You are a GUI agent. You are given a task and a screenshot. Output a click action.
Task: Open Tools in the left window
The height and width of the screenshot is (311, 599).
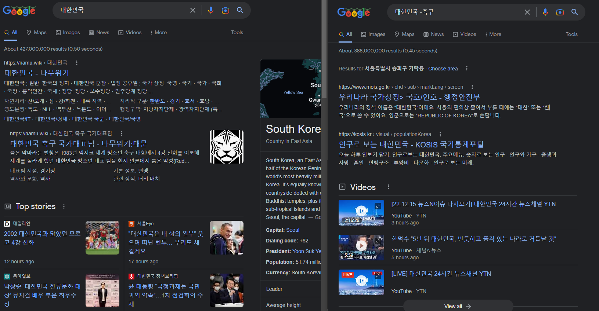click(237, 32)
